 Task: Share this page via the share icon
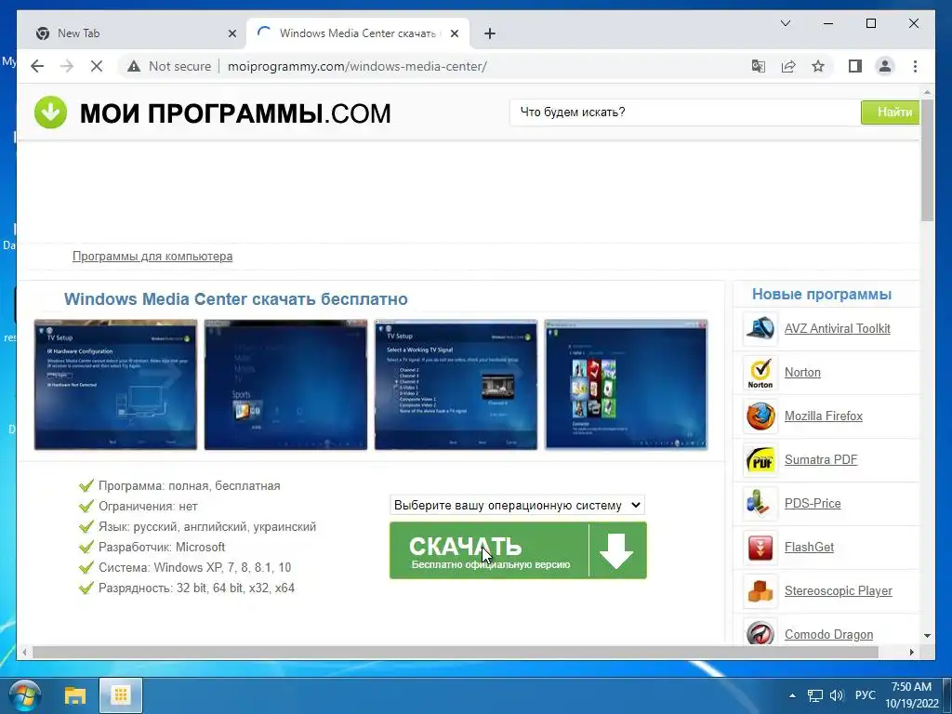(788, 66)
